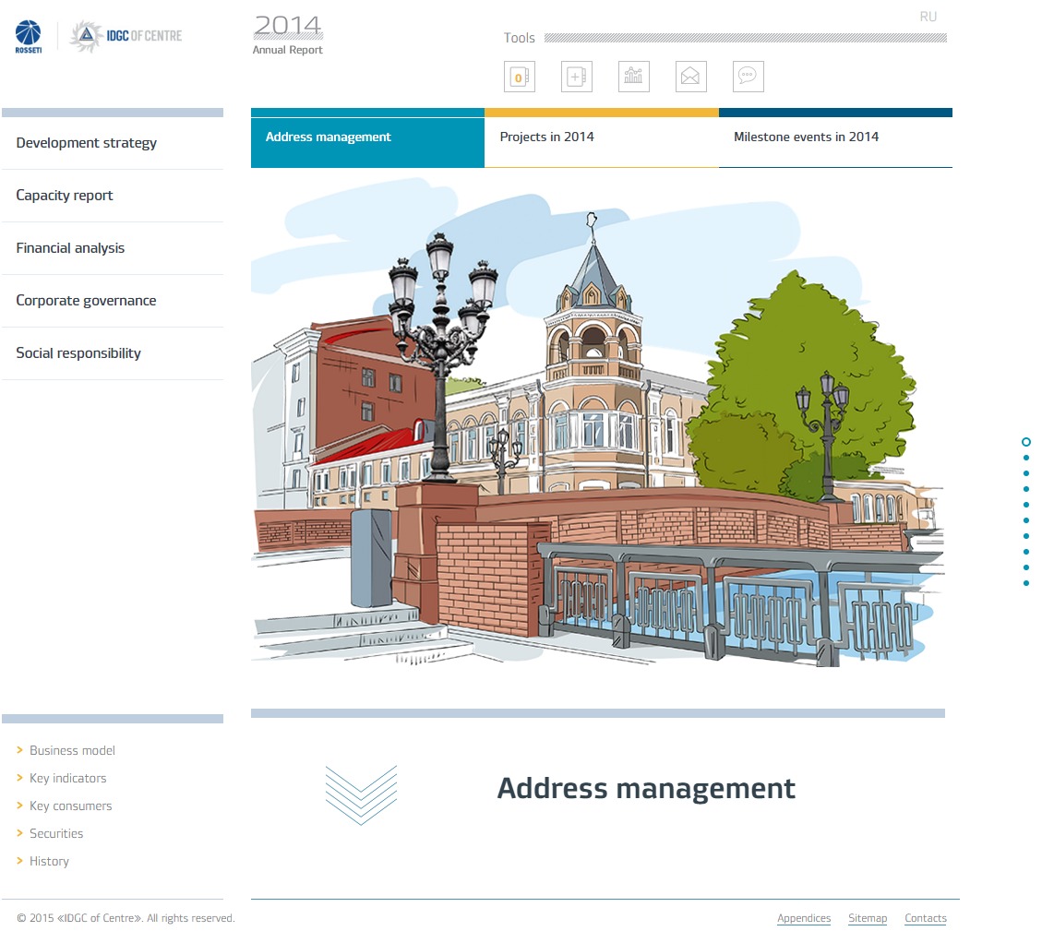The height and width of the screenshot is (931, 1054).
Task: Click the down chevron arrows beside heading
Action: click(x=361, y=794)
